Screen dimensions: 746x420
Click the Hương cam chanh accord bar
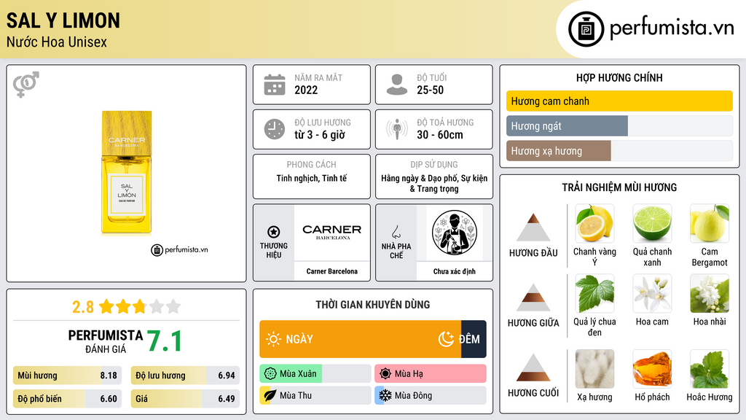[619, 101]
